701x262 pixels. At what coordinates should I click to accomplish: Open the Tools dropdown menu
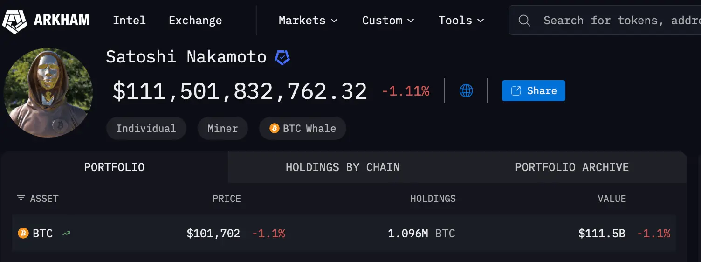(461, 21)
